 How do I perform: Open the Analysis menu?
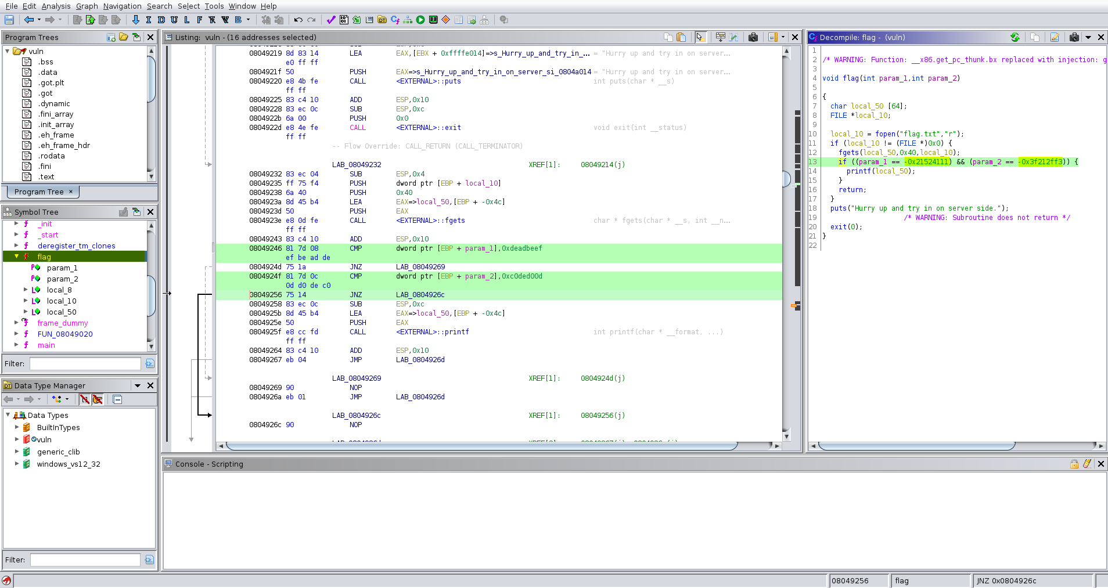coord(56,6)
